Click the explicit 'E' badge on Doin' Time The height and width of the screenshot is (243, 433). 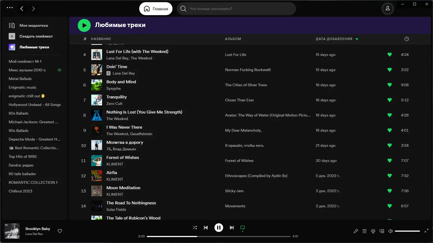point(108,73)
